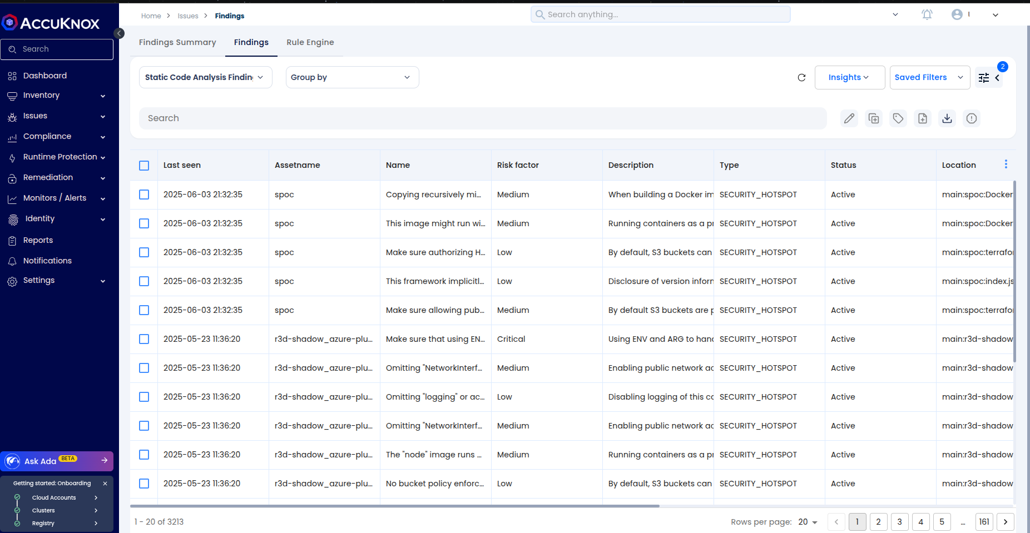The height and width of the screenshot is (533, 1030).
Task: Click the edit pencil icon
Action: point(849,118)
